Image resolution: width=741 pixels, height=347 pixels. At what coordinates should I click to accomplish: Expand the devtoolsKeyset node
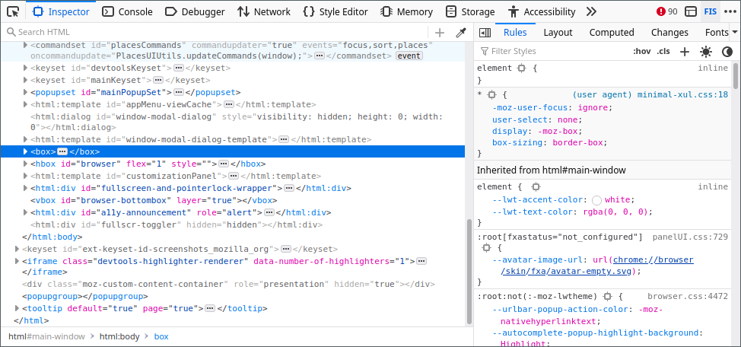coord(26,68)
